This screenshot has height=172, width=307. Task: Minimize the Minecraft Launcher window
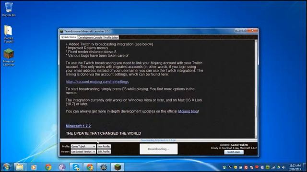pyautogui.click(x=238, y=31)
